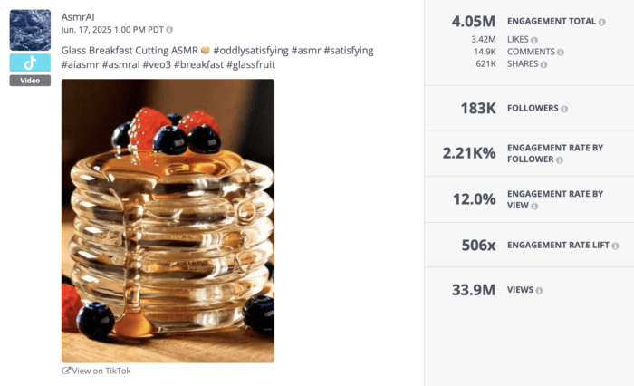This screenshot has height=386, width=634.
Task: Click the info icon beside Followers
Action: coord(564,109)
